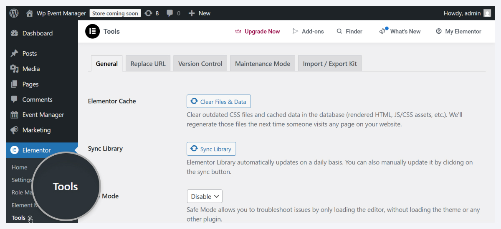
Task: Open comments bubble icon in admin bar
Action: [170, 13]
